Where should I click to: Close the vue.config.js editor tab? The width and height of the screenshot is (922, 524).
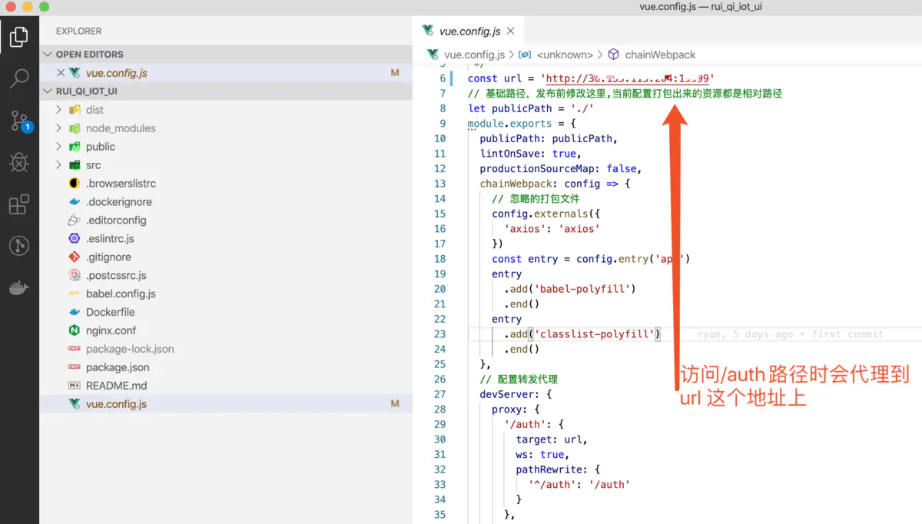pyautogui.click(x=511, y=32)
